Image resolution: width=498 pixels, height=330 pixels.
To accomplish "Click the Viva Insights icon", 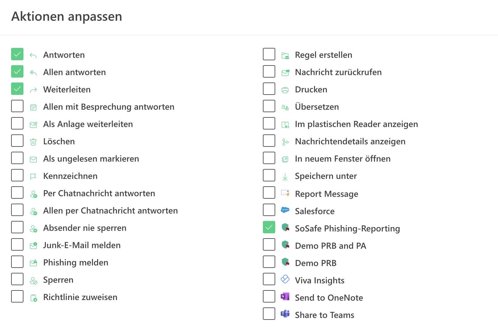I will 285,279.
